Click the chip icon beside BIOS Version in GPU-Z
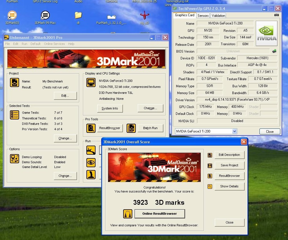 click(274, 51)
